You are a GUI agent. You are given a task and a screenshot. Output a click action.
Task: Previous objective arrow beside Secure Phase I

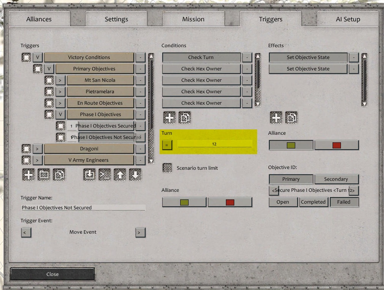click(x=274, y=190)
